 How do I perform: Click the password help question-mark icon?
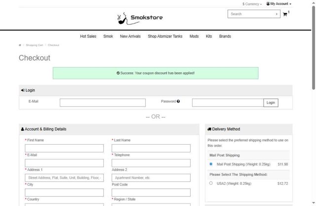178,102
